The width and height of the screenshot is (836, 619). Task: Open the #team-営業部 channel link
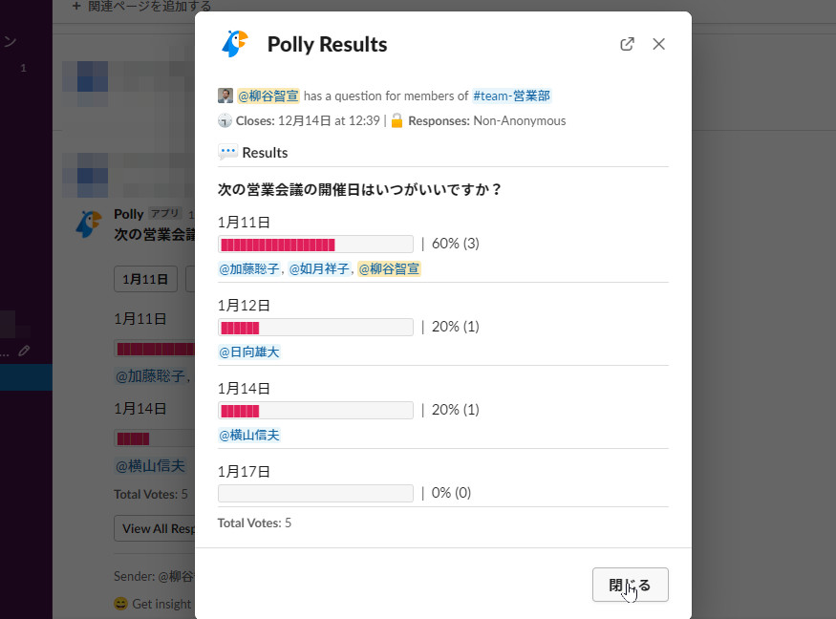coord(511,96)
